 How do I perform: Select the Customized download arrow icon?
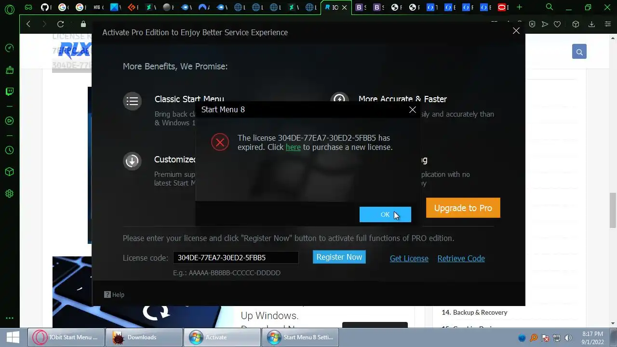(x=132, y=161)
